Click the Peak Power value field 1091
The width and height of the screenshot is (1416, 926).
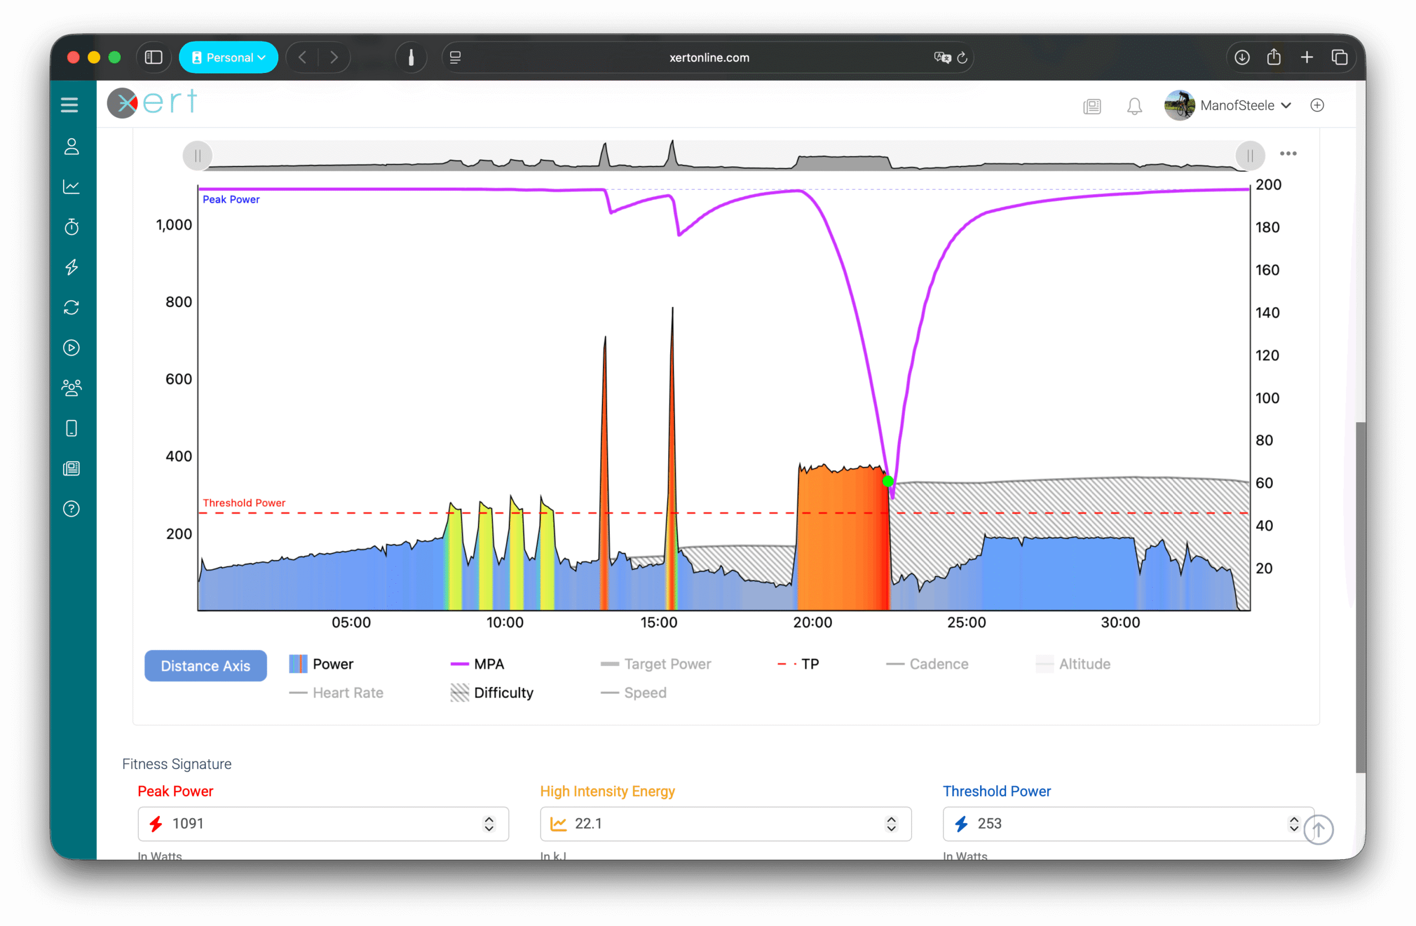tap(323, 824)
